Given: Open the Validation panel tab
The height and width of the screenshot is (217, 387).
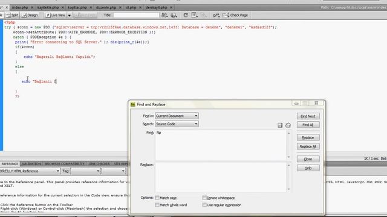Looking at the screenshot, I should click(31, 164).
